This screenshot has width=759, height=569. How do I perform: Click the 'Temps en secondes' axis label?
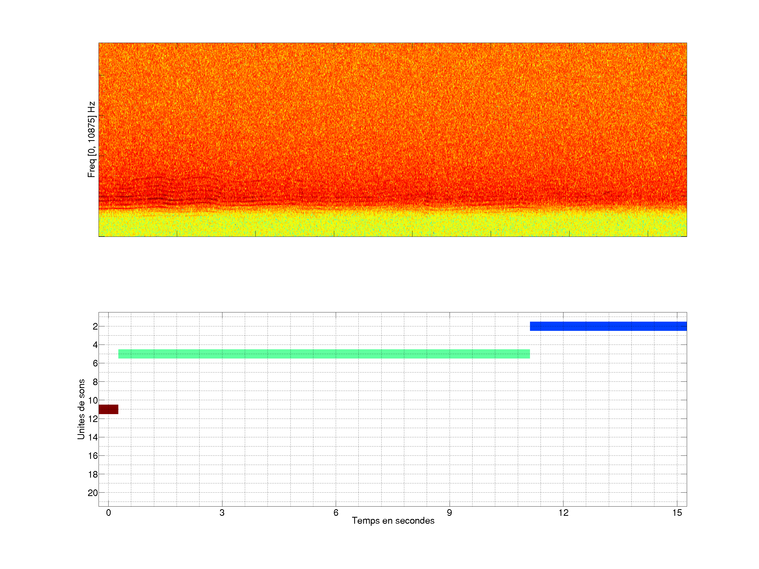click(x=393, y=521)
